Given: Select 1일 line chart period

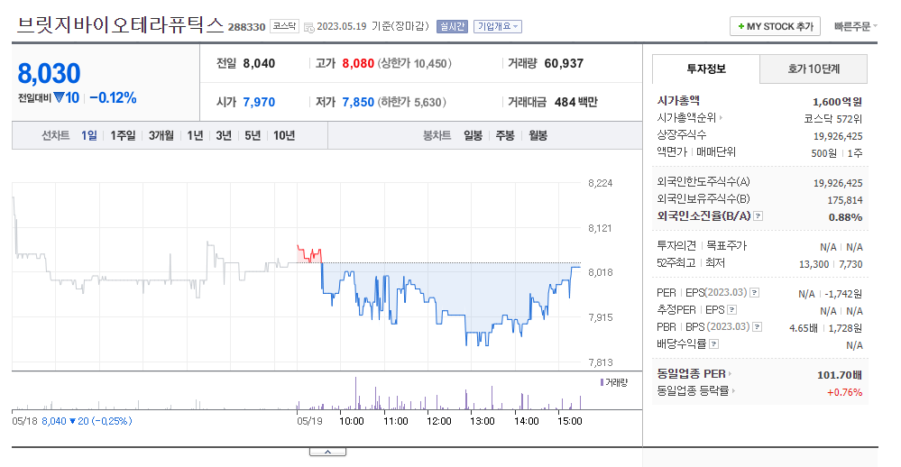Looking at the screenshot, I should pyautogui.click(x=89, y=135).
